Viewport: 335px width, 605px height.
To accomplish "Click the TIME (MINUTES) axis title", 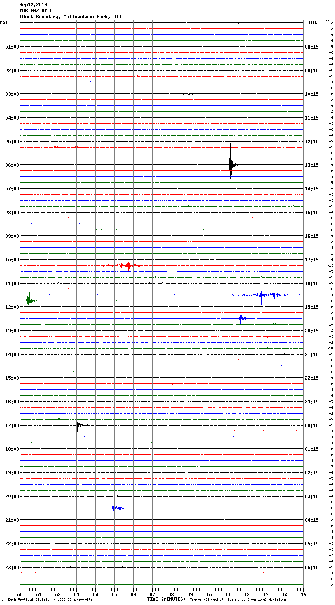I will [166, 599].
